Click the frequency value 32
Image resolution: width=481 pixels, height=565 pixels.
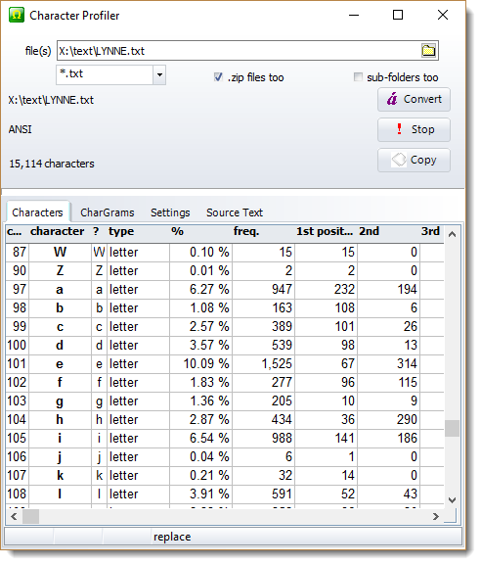click(263, 476)
